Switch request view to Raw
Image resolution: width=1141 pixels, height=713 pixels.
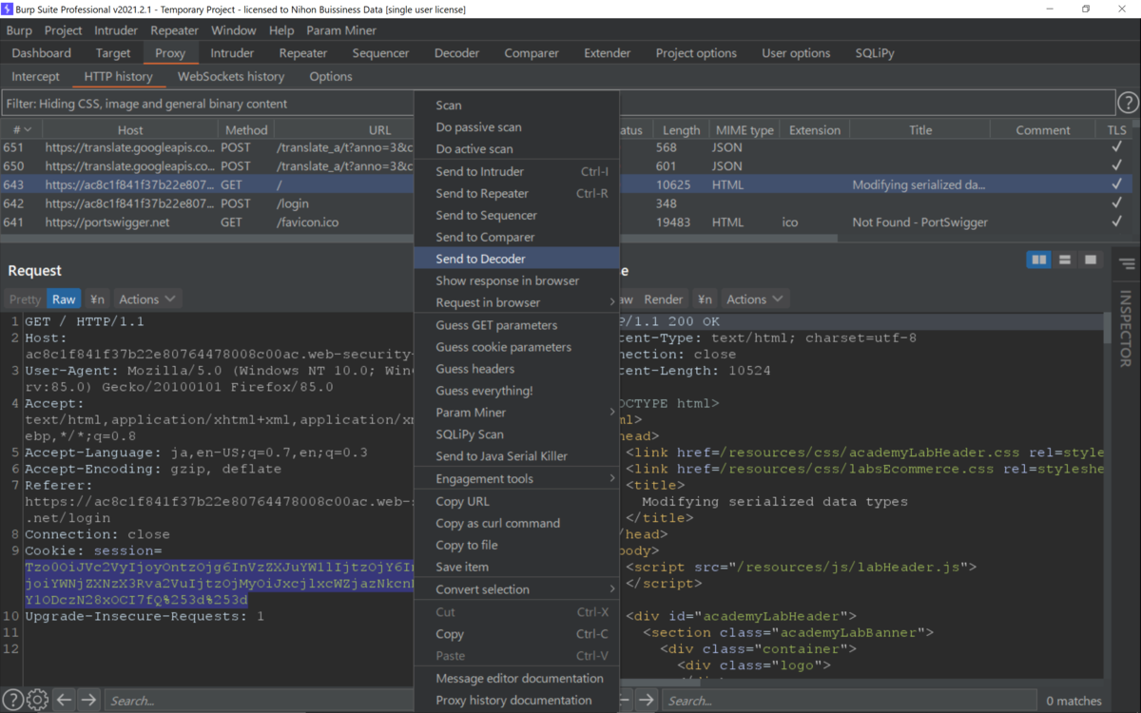coord(64,299)
